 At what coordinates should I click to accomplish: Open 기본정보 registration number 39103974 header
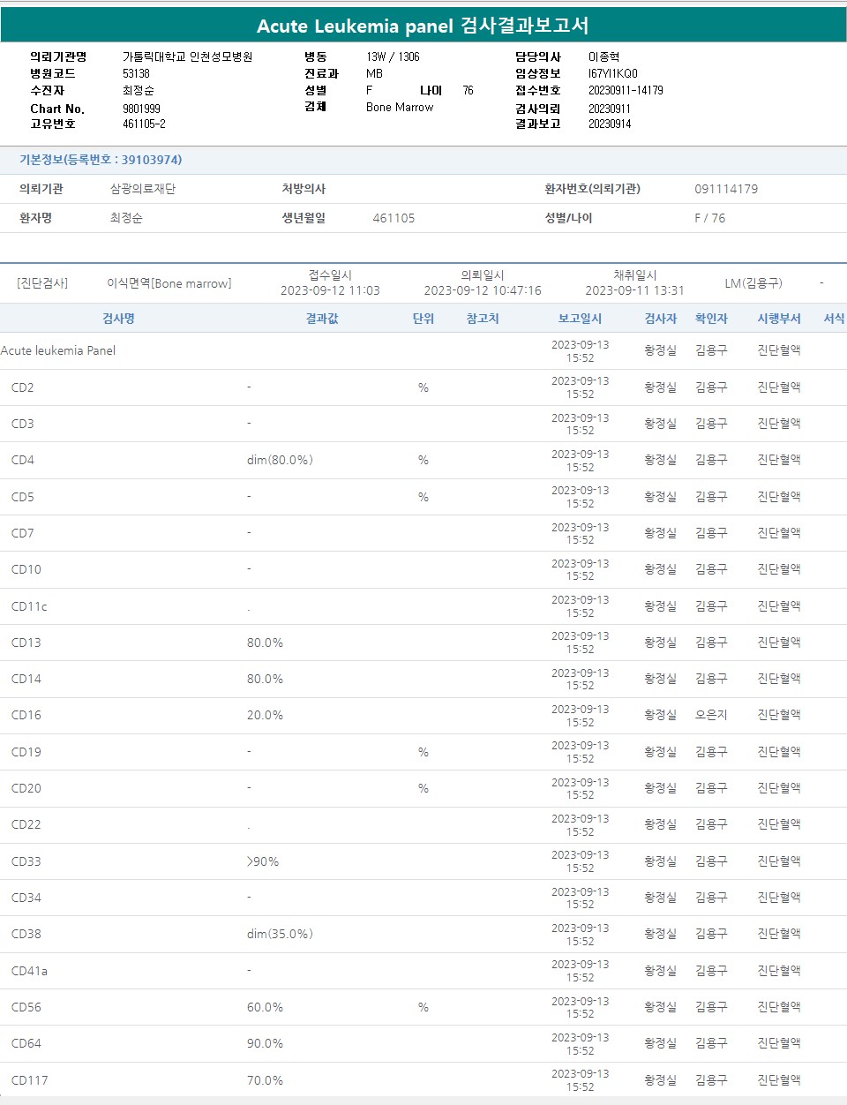pos(101,160)
